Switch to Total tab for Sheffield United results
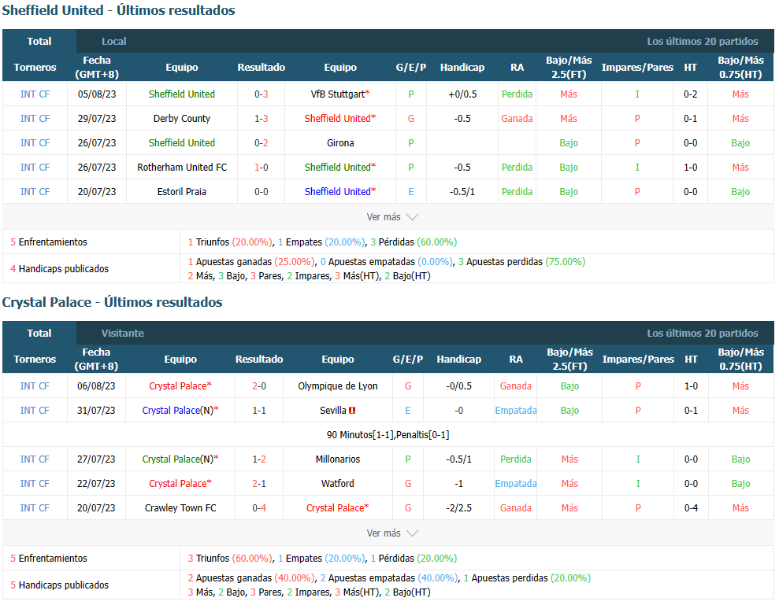The image size is (779, 605). 39,41
